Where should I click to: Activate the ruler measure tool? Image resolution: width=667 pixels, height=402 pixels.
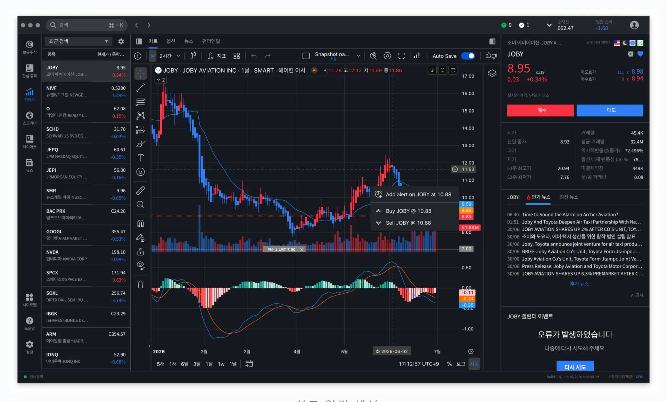click(x=141, y=191)
